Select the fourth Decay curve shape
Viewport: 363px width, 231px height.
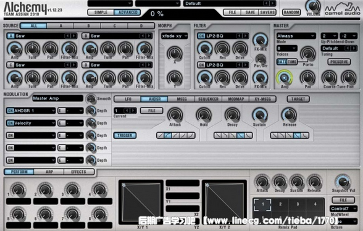coord(241,135)
